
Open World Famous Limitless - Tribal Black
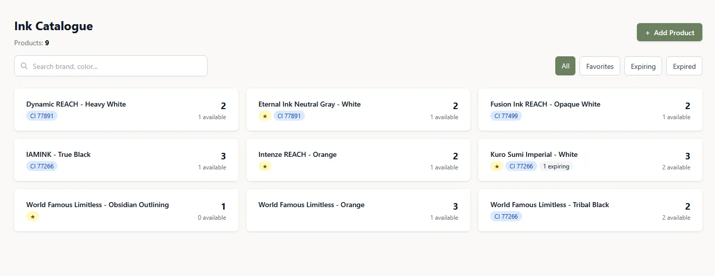pyautogui.click(x=549, y=205)
